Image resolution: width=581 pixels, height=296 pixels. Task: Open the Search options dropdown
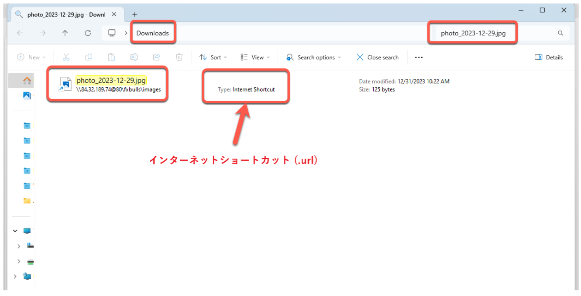click(313, 57)
